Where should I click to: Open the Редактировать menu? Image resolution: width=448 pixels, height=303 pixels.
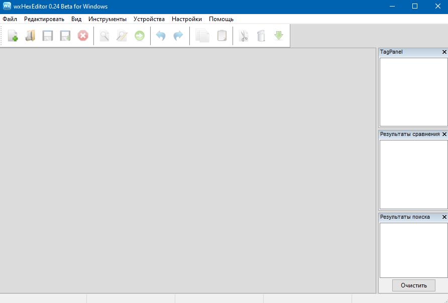(44, 19)
